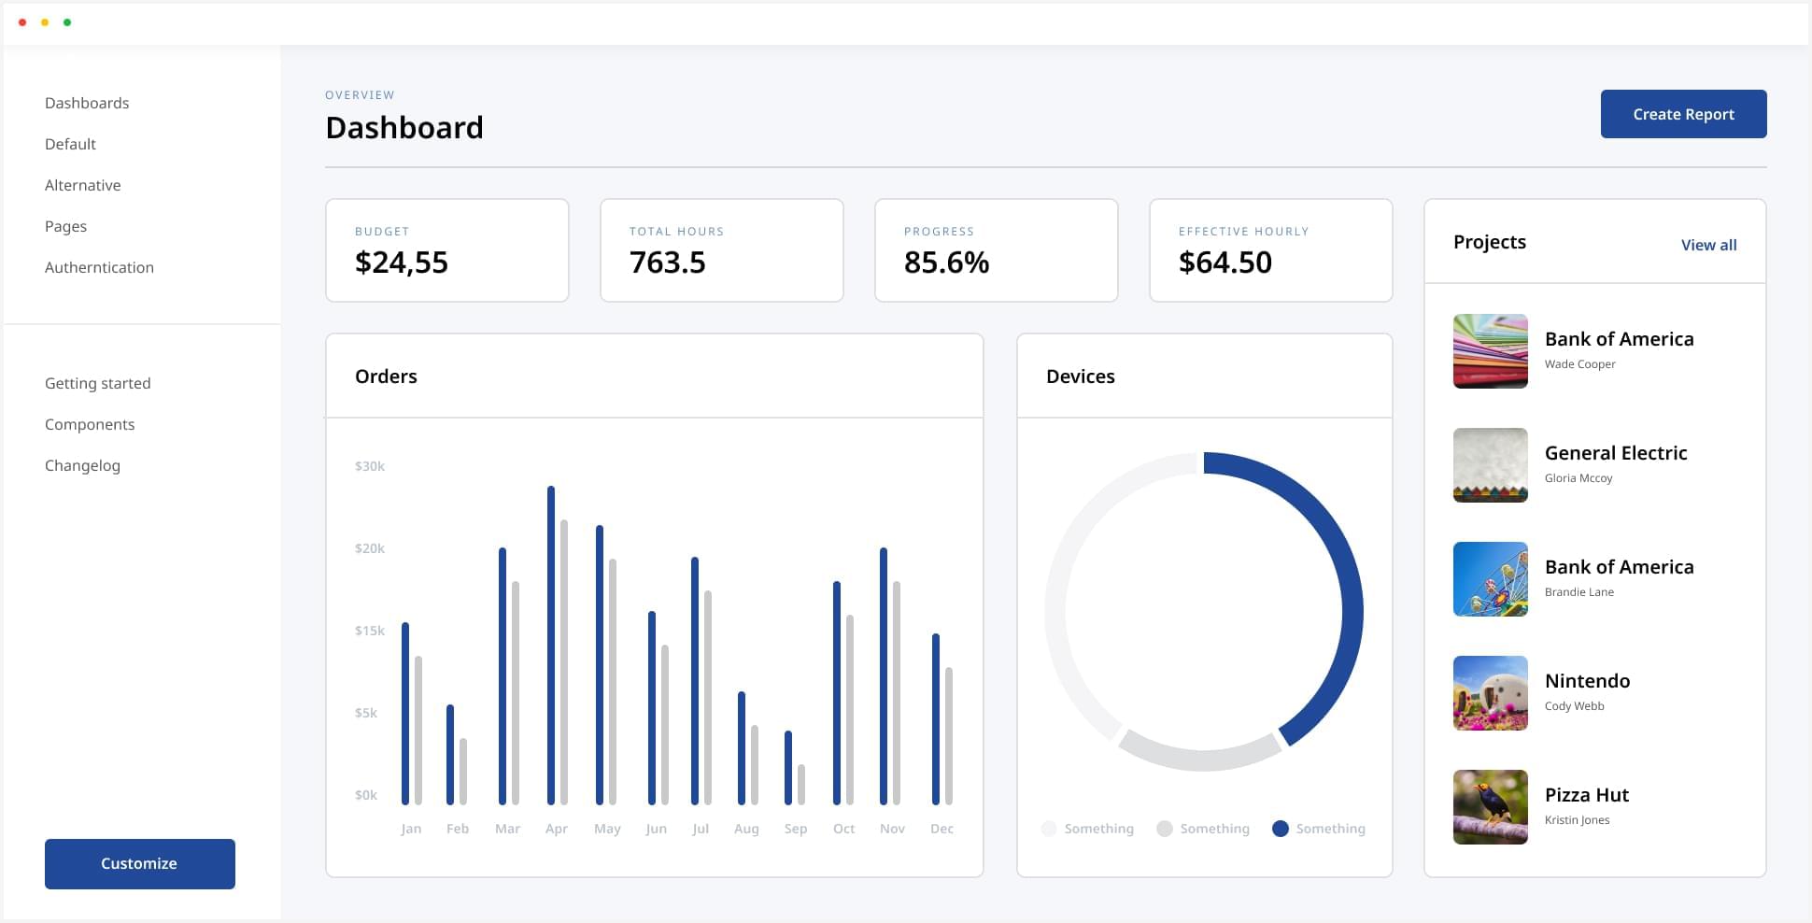
Task: Select the ferris wheel project thumbnail
Action: 1490,579
